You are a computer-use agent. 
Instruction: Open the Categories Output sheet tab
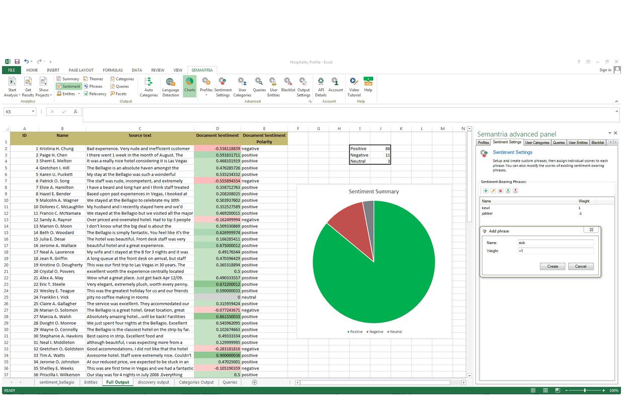pos(196,382)
